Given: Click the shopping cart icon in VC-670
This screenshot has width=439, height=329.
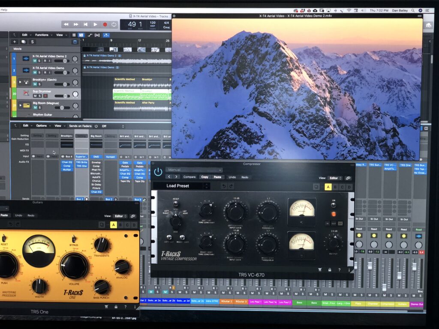Looking at the screenshot, I should [x=320, y=270].
